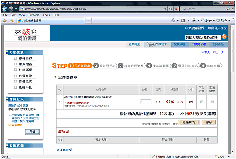Click the ASP.NET 3.5 book title
The height and width of the screenshot is (159, 236).
(x=88, y=97)
